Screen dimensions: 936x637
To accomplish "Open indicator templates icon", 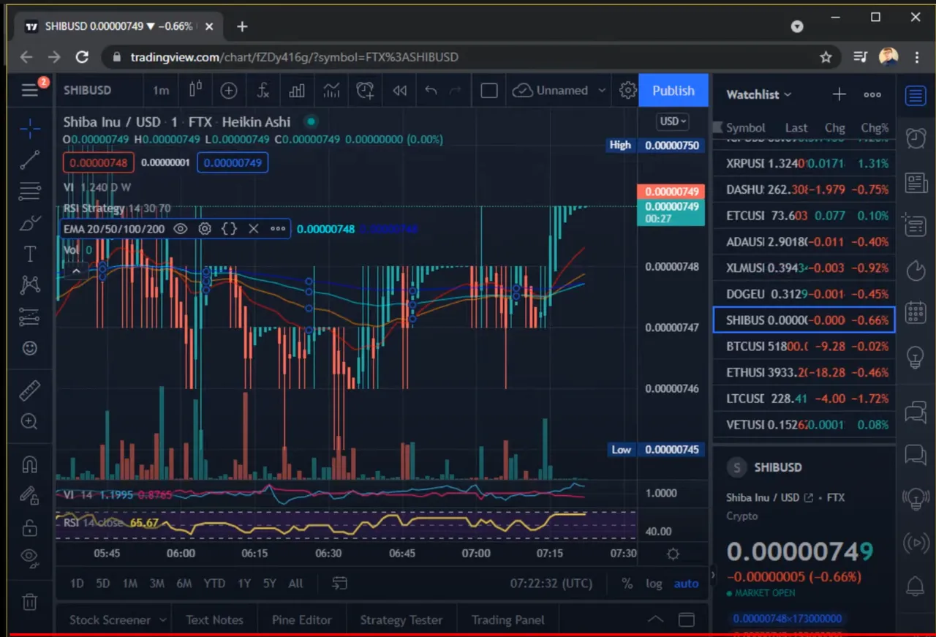I will [x=331, y=90].
